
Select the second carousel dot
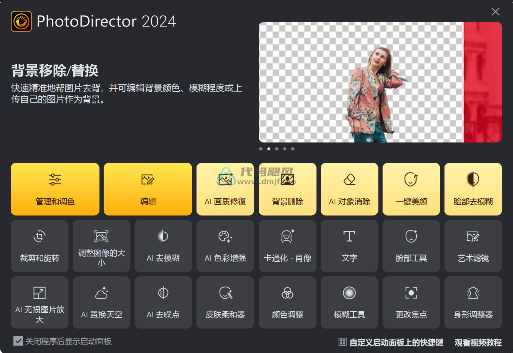point(269,149)
